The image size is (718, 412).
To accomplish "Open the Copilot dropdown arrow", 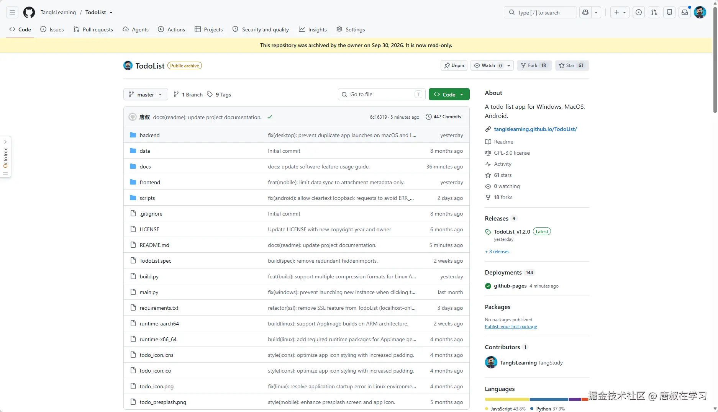I will click(x=596, y=13).
